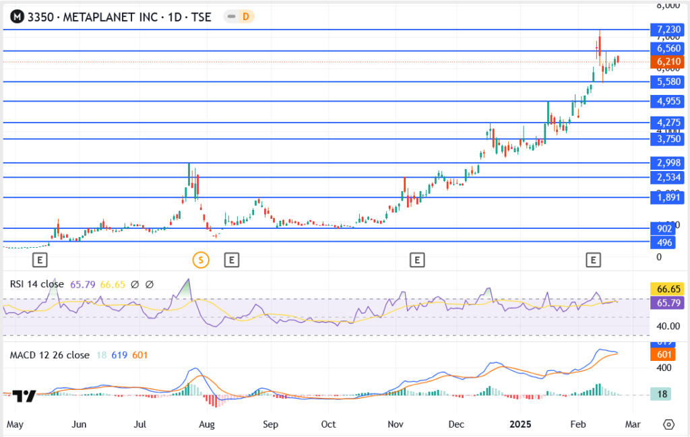Open the 3350 Metaplanet Inc symbol title

click(119, 17)
